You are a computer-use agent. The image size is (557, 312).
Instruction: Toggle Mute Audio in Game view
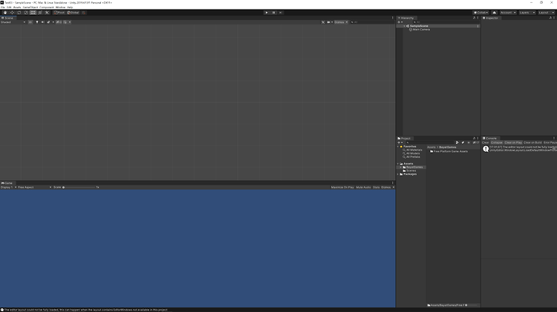point(363,187)
